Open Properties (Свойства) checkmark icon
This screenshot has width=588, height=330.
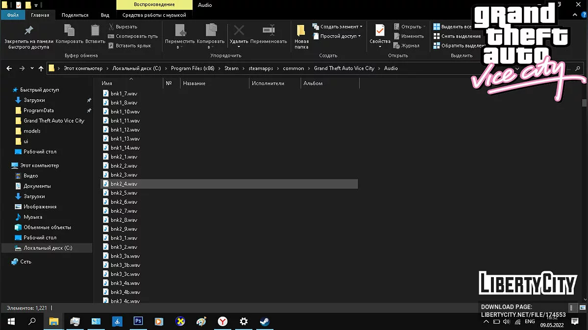coord(380,31)
